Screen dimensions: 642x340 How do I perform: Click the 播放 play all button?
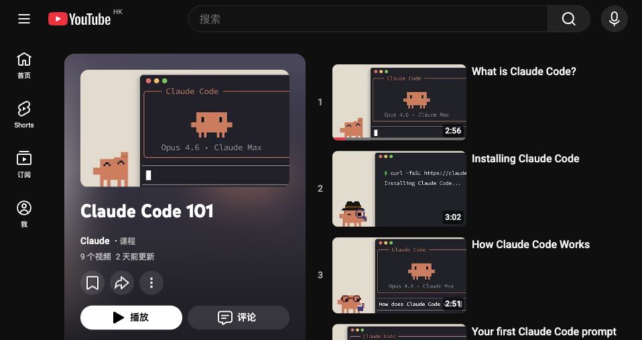coord(131,317)
